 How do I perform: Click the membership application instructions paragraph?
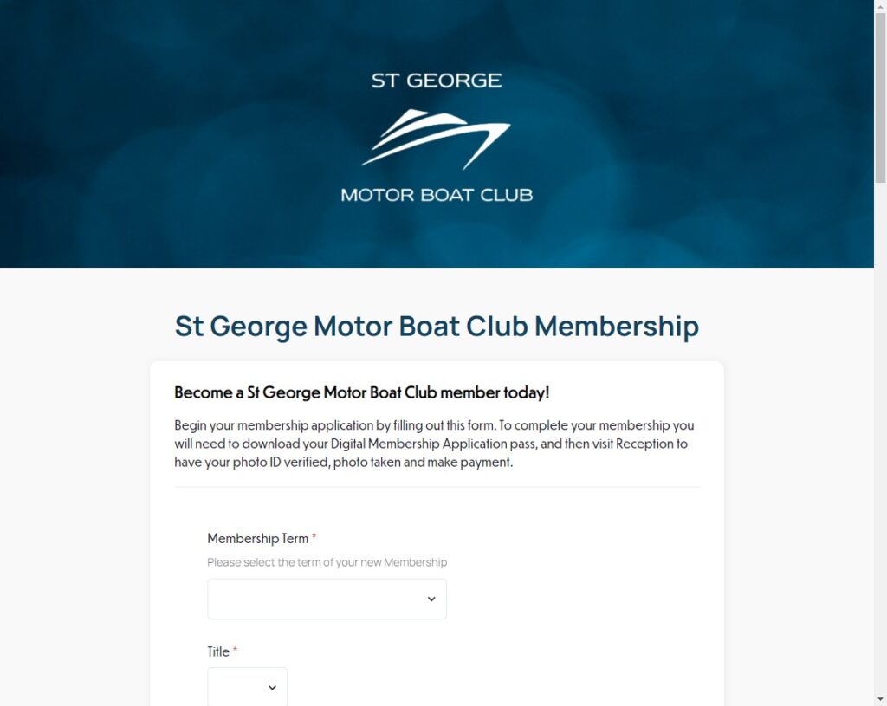click(x=435, y=444)
